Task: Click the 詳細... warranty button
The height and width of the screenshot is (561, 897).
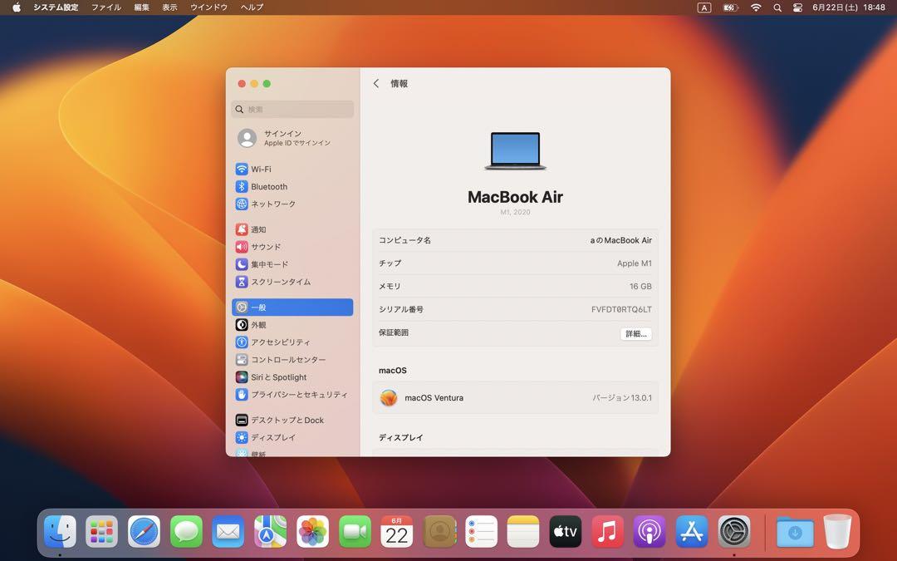Action: pos(635,334)
